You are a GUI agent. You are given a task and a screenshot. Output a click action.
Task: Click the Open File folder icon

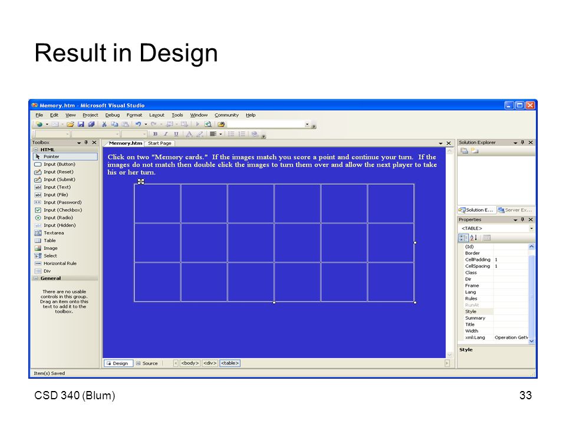pos(70,124)
